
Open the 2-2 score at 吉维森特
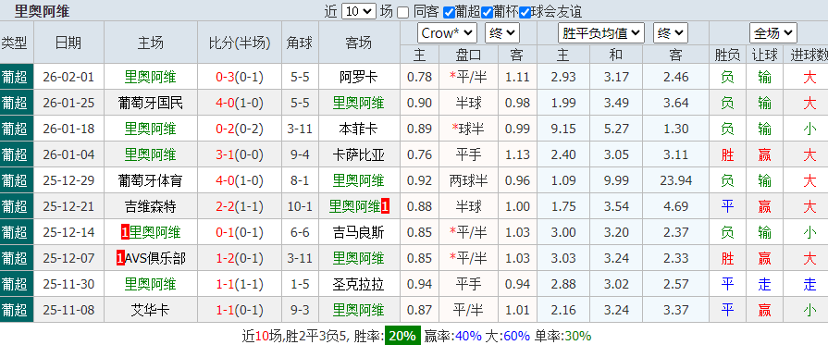tap(225, 206)
